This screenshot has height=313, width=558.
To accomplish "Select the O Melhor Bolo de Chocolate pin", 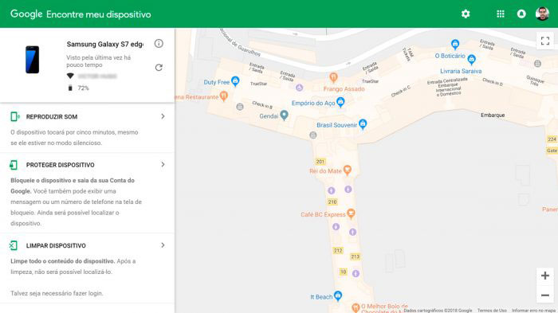I will click(356, 307).
